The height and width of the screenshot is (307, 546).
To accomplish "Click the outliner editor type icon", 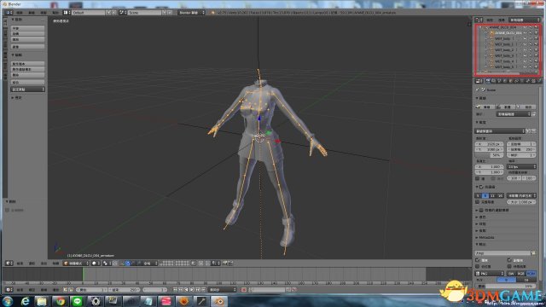I will [479, 20].
